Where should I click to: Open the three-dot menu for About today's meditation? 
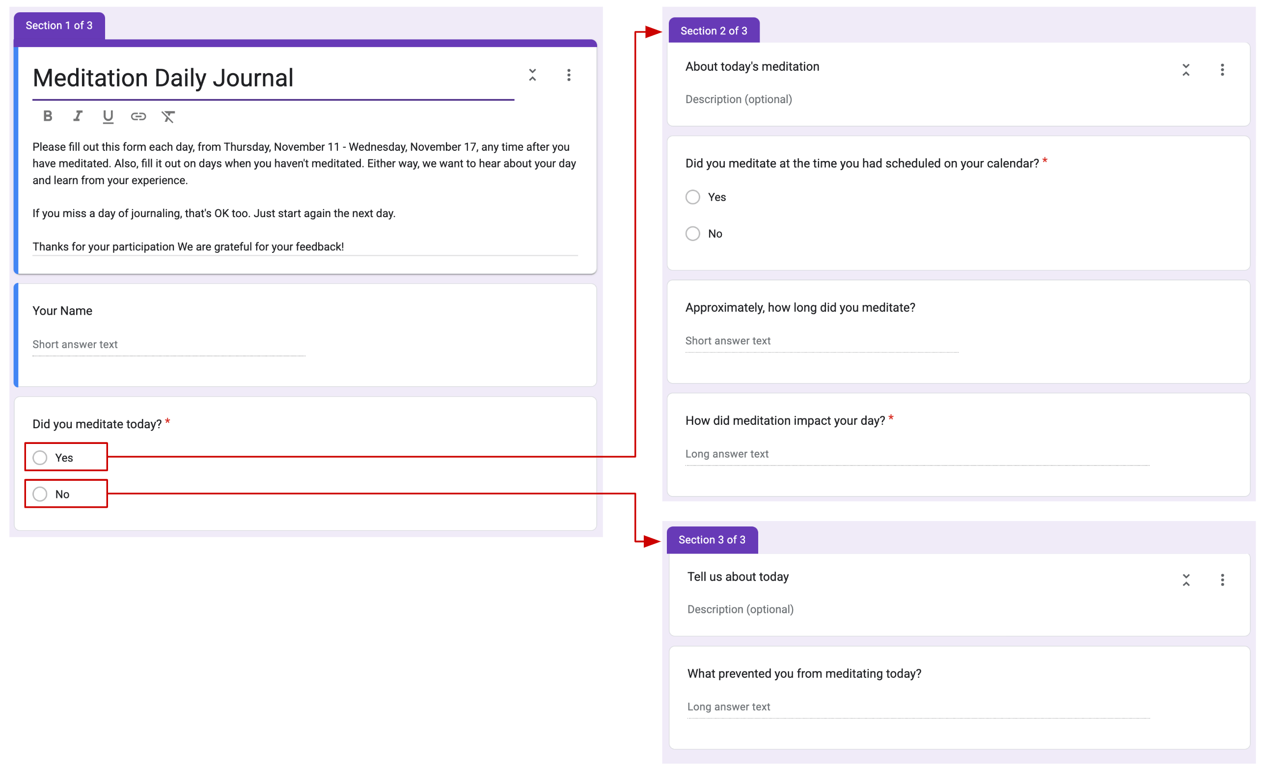tap(1222, 70)
